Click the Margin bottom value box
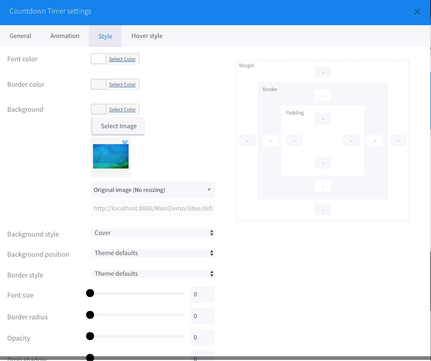Viewport: 431px width, 361px height. click(323, 210)
